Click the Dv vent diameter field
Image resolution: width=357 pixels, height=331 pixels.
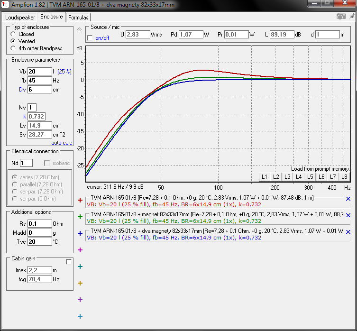pos(40,90)
